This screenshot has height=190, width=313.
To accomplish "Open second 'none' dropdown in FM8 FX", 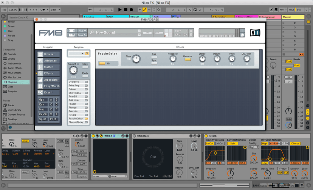I will (x=119, y=176).
